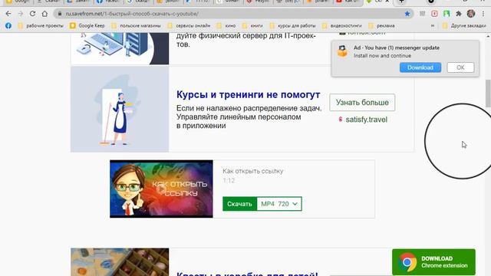The image size is (491, 276).
Task: Click the bottom craft-box ad image
Action: 120,262
